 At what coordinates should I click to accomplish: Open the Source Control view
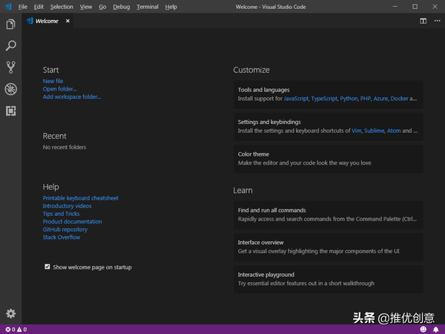pyautogui.click(x=11, y=68)
